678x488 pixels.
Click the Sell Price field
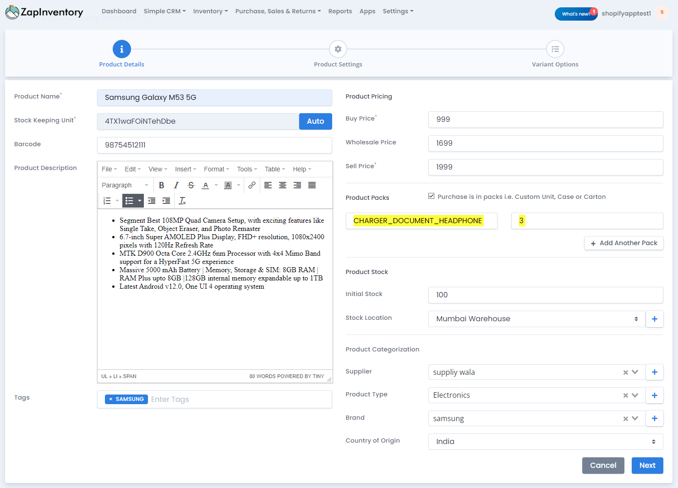[x=546, y=167]
